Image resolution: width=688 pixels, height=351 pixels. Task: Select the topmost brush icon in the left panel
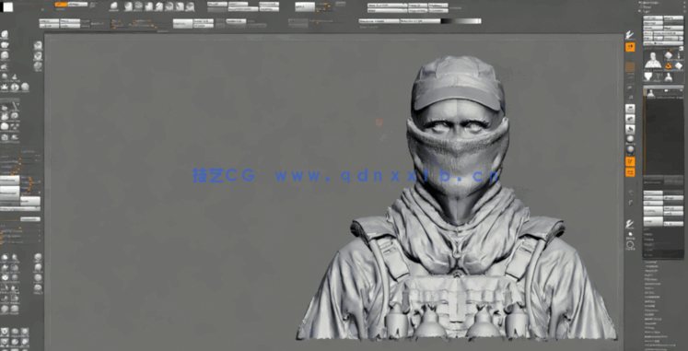tap(5, 35)
